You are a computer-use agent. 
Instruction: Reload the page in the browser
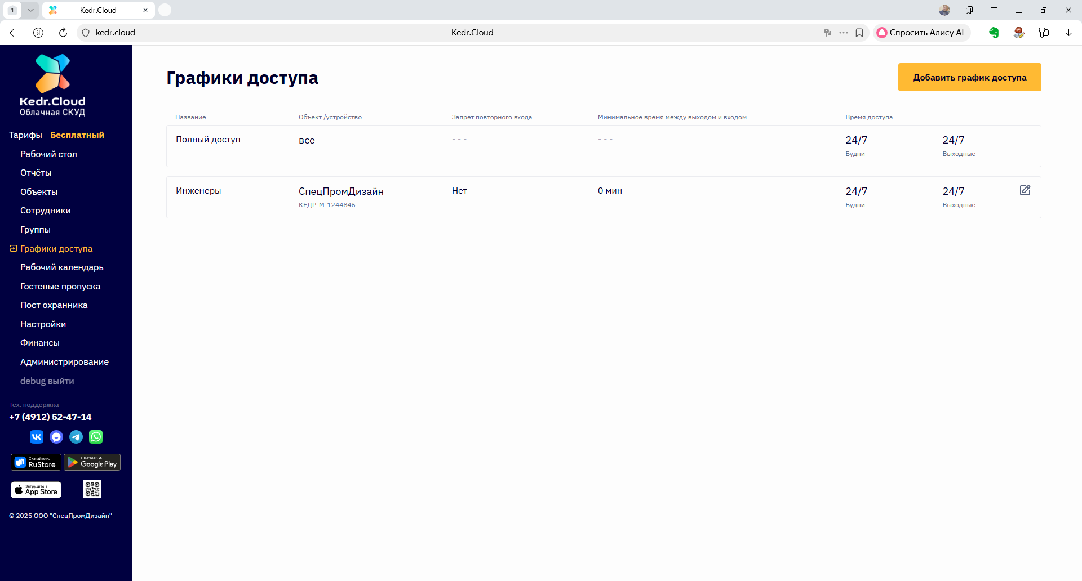[63, 33]
